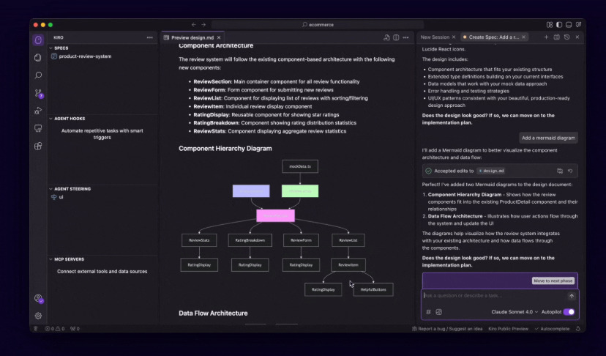606x356 pixels.
Task: Click the pink node in hierarchy diagram
Action: tap(276, 215)
